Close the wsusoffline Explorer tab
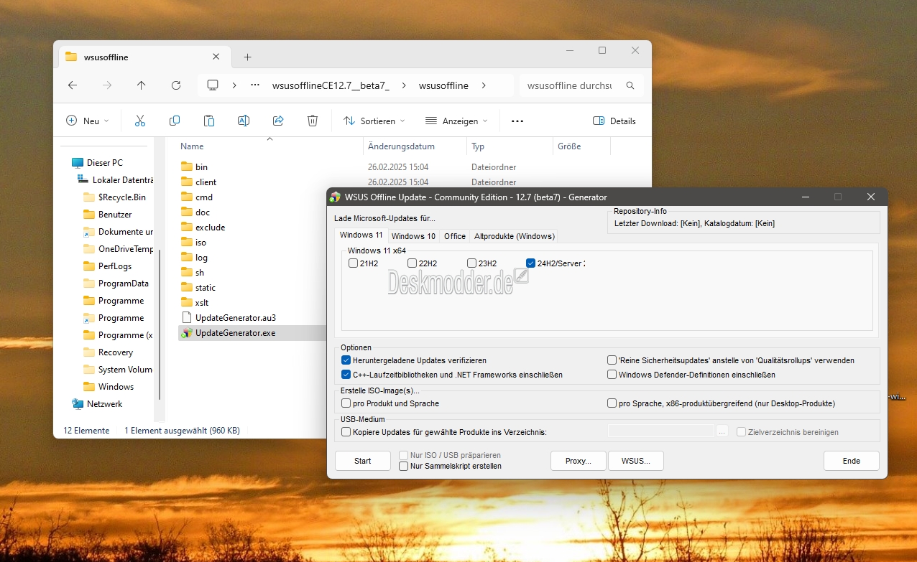Screen dimensions: 917x562 (216, 57)
